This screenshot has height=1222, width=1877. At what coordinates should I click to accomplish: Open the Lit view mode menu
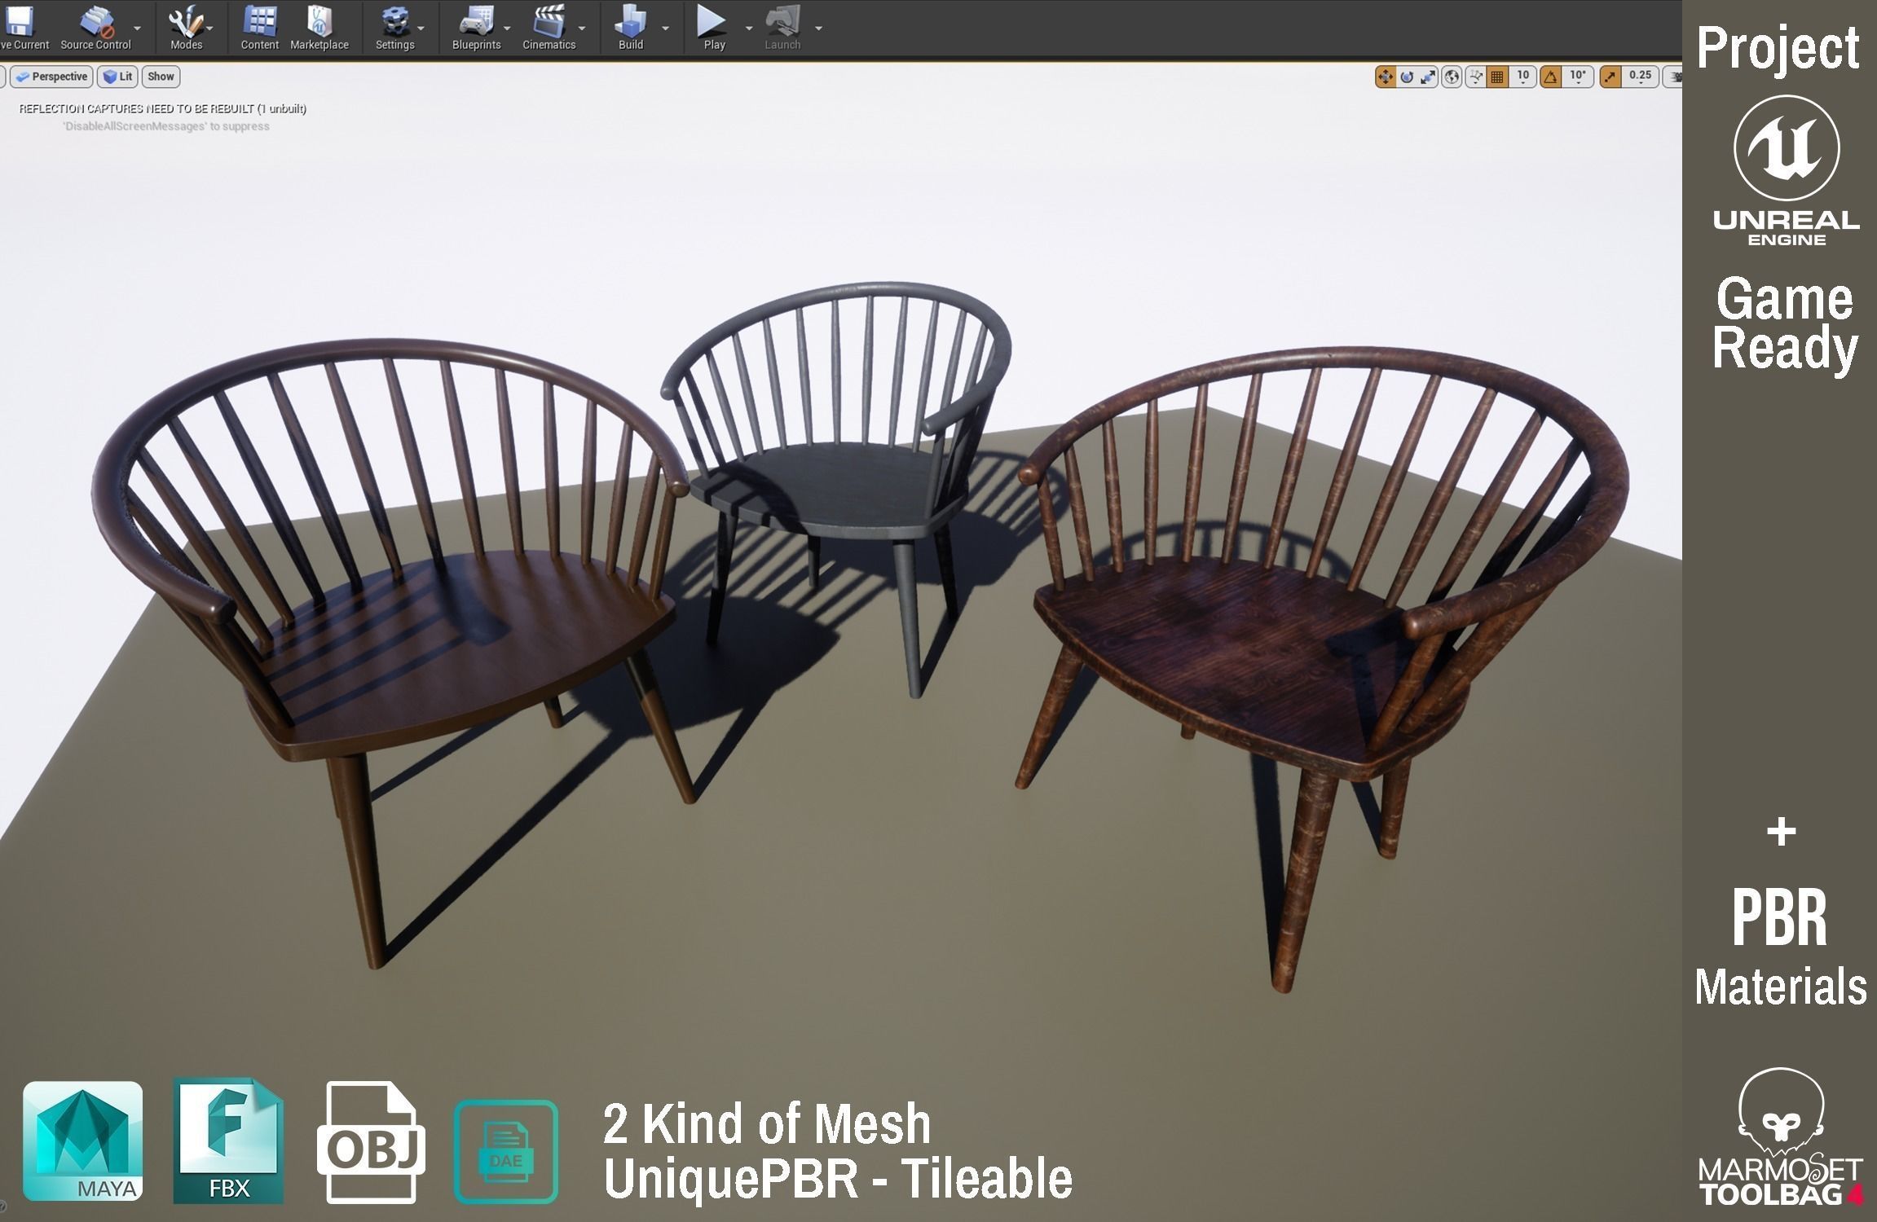pyautogui.click(x=117, y=77)
